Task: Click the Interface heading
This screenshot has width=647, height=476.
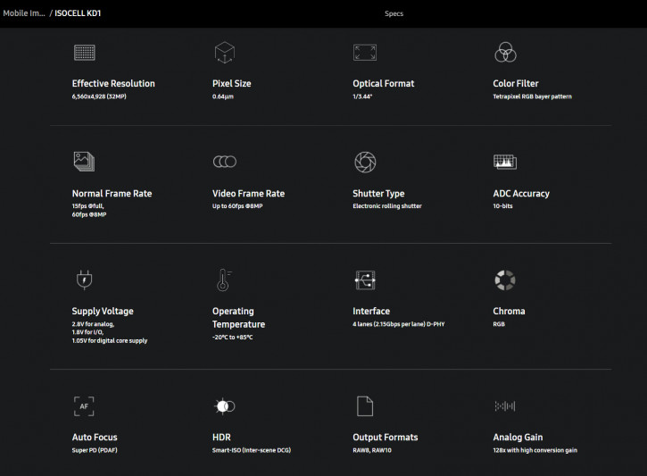Action: [x=371, y=312]
